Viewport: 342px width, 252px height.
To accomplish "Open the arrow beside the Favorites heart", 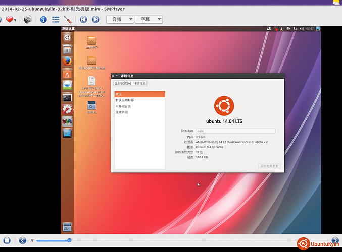I will pyautogui.click(x=15, y=20).
